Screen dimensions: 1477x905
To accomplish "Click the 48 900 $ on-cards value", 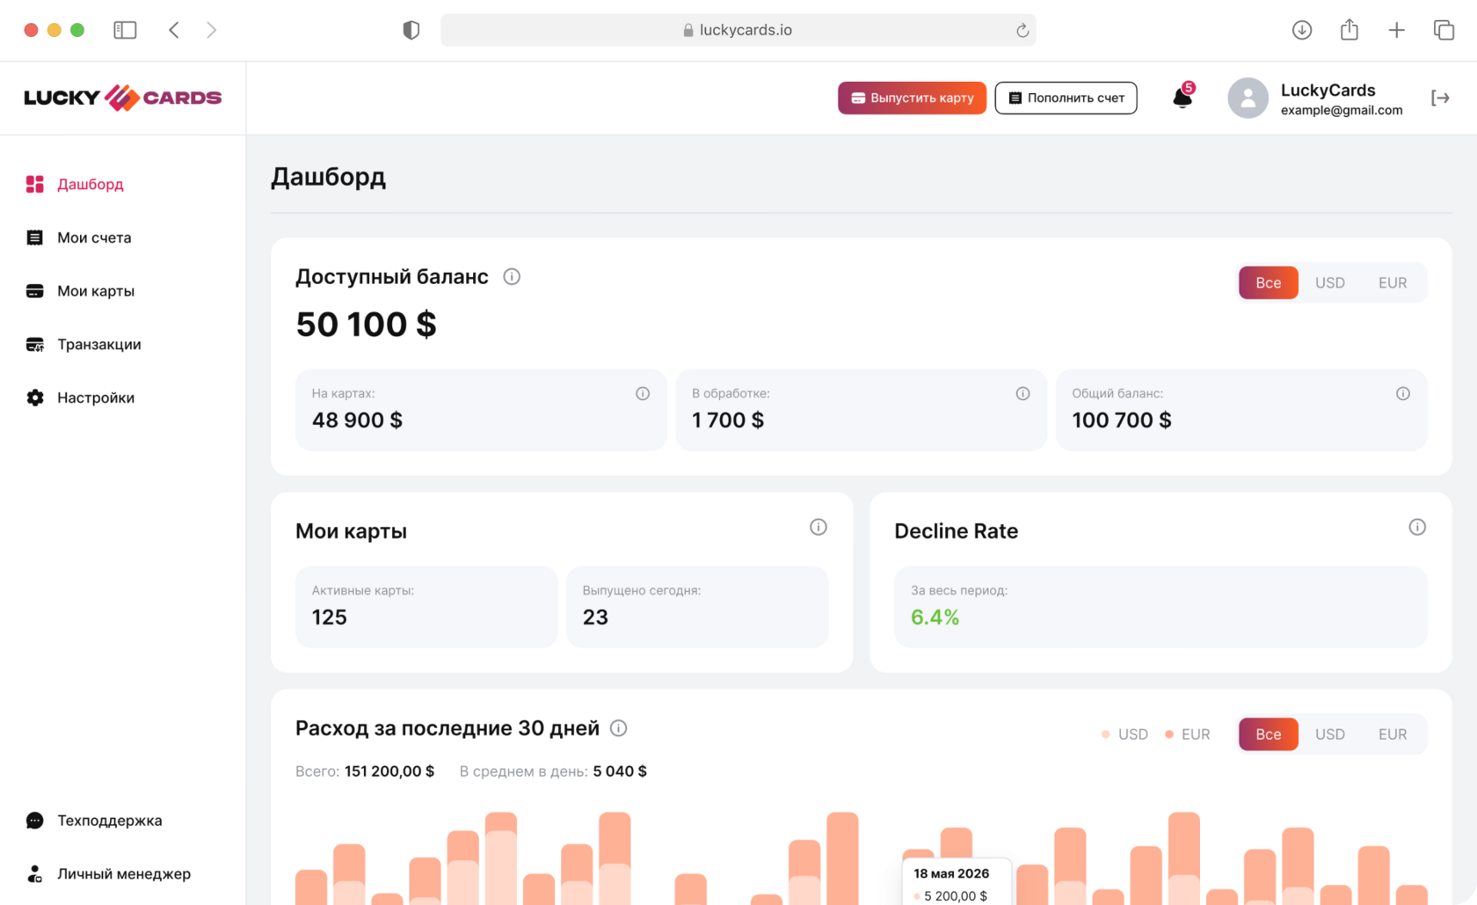I will [357, 420].
